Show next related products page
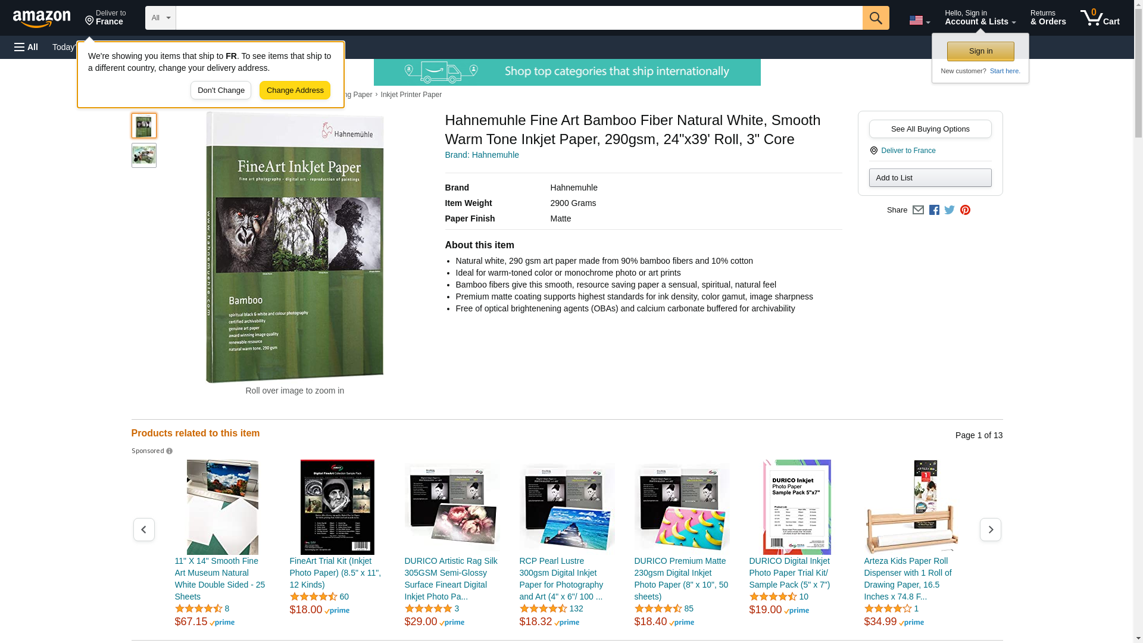Viewport: 1143px width, 643px height. [x=991, y=529]
